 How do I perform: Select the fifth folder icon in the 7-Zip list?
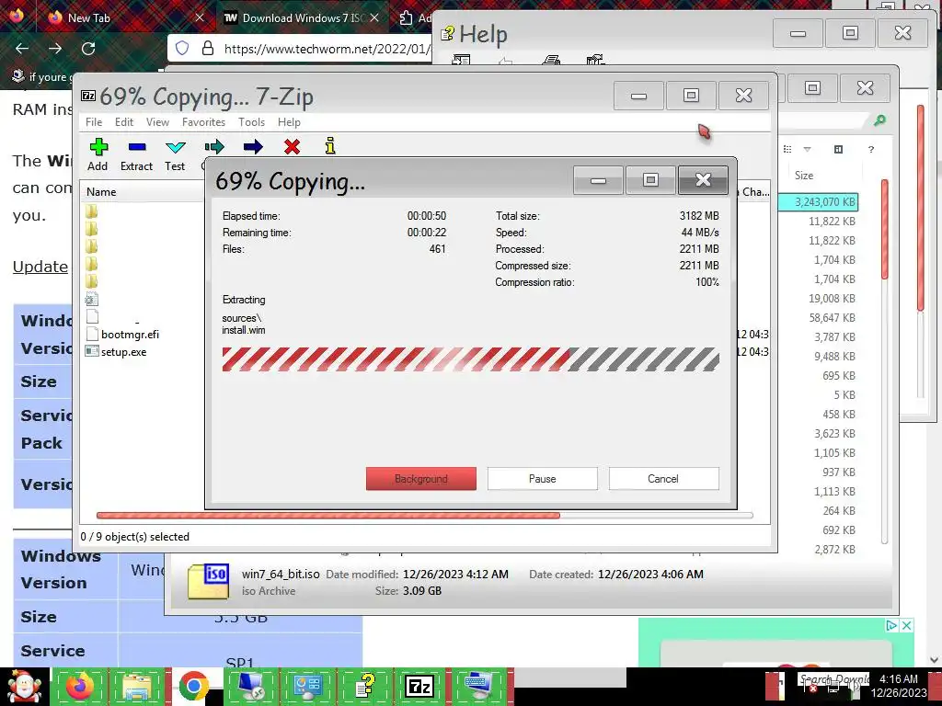pos(92,281)
